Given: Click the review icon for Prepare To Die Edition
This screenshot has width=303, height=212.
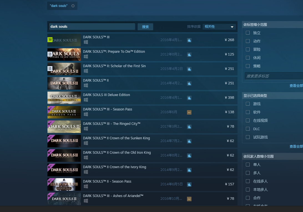Looking at the screenshot, I should [x=189, y=55].
